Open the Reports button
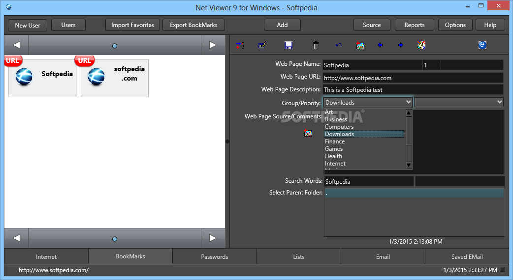The image size is (513, 280). pos(414,25)
